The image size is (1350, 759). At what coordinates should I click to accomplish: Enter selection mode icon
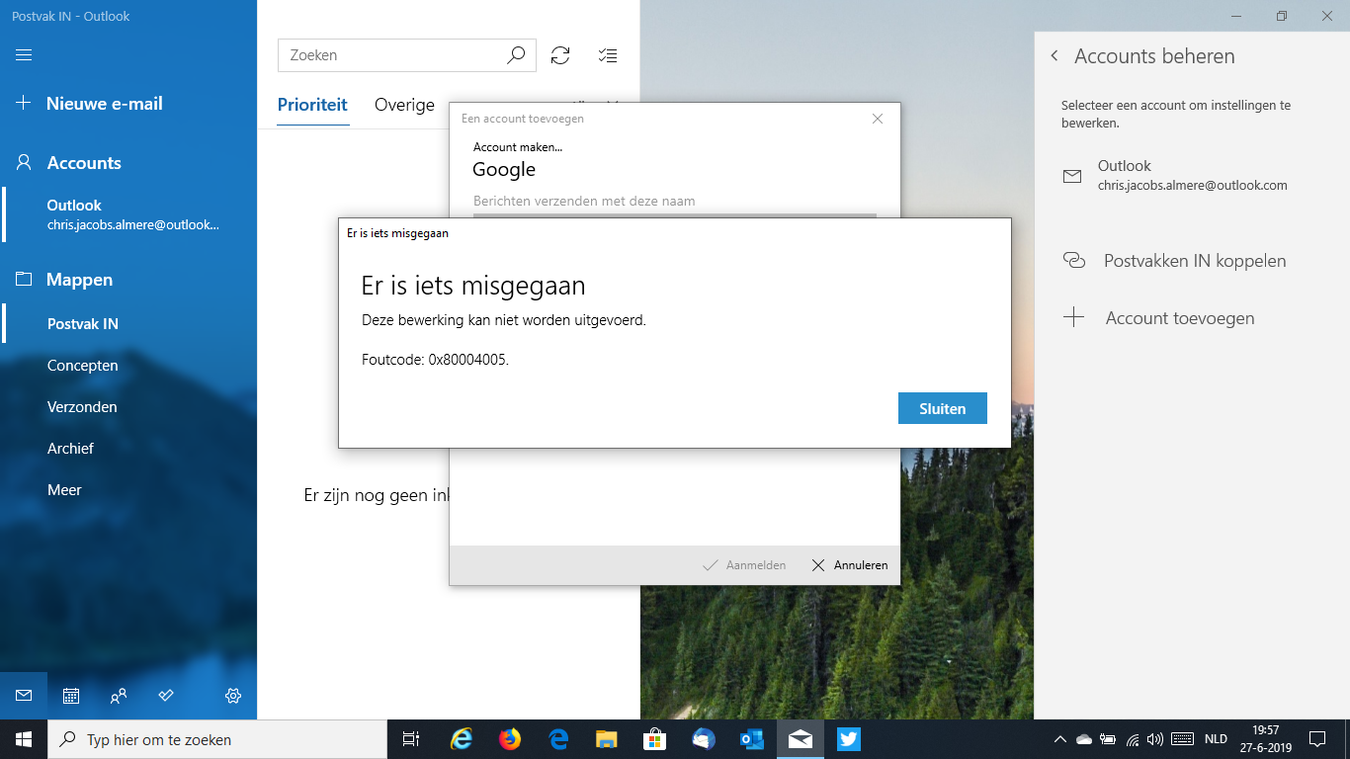[x=608, y=55]
